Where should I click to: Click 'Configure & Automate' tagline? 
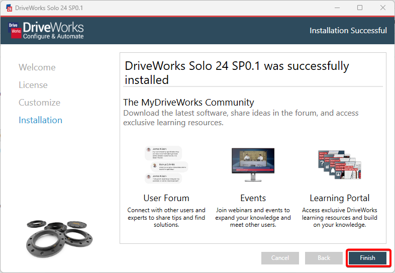tap(53, 36)
